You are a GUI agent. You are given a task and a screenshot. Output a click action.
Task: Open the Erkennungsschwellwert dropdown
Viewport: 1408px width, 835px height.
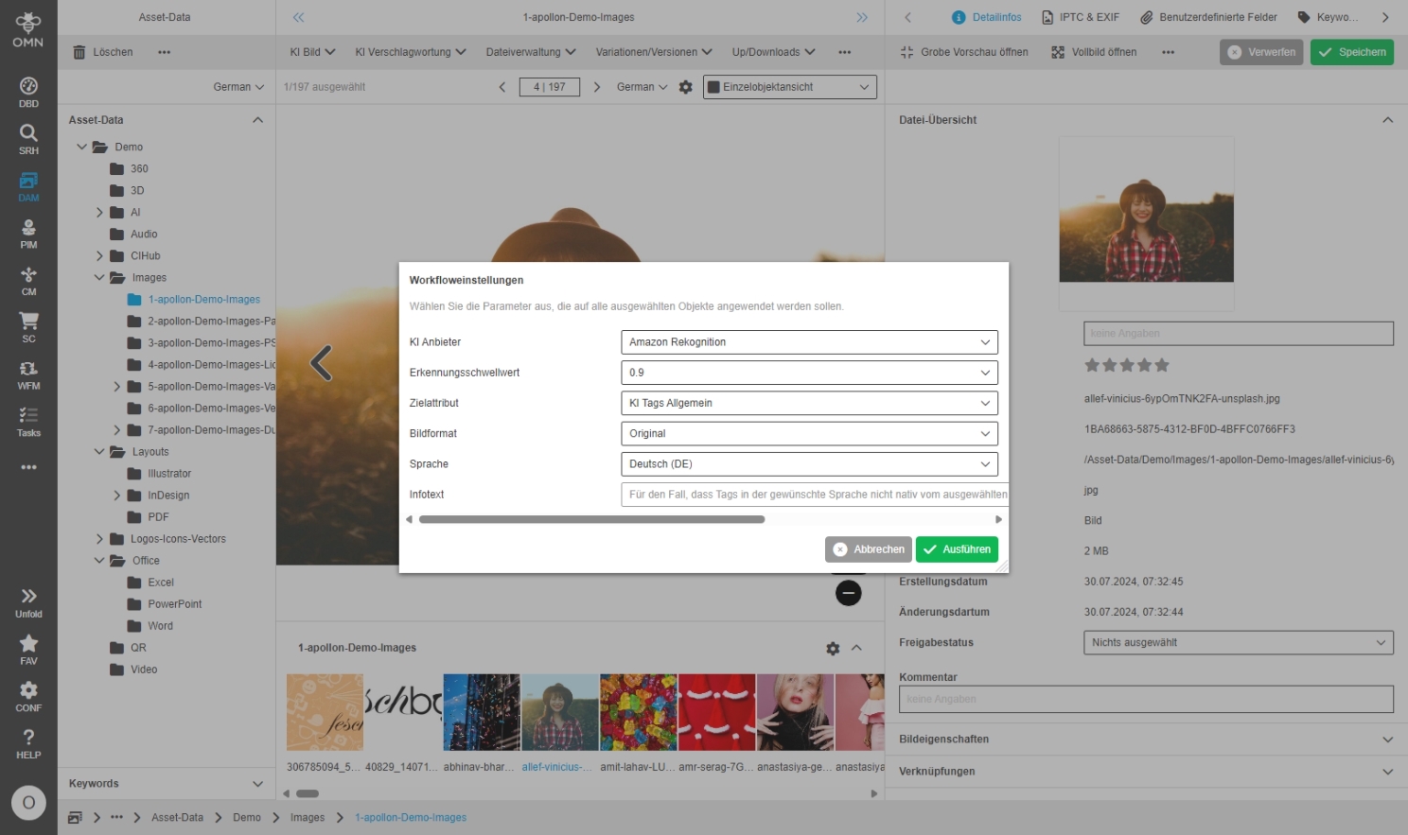[808, 373]
